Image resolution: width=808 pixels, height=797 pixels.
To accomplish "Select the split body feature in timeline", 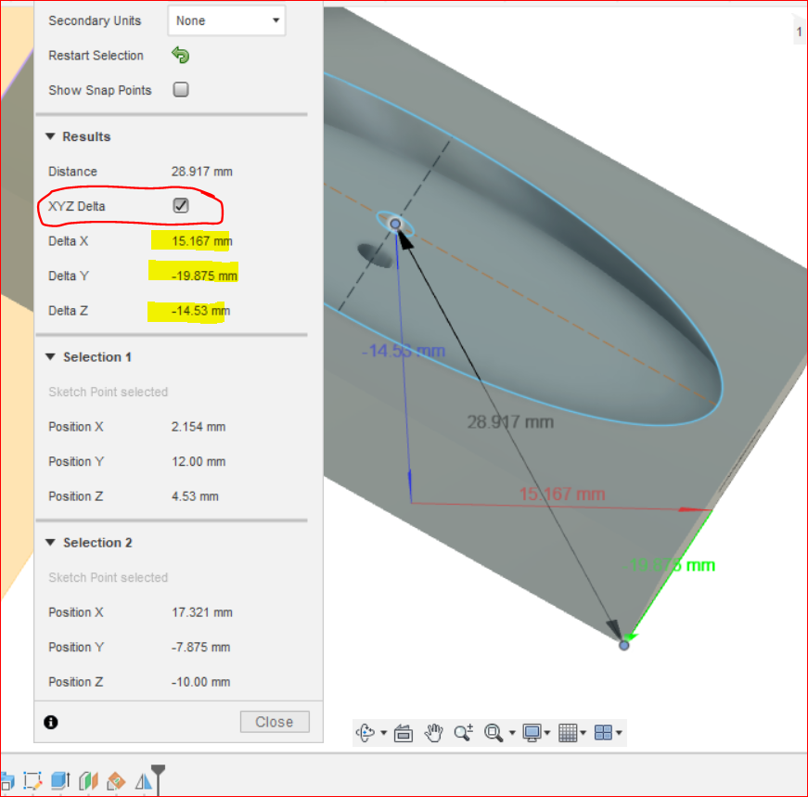I will [88, 781].
